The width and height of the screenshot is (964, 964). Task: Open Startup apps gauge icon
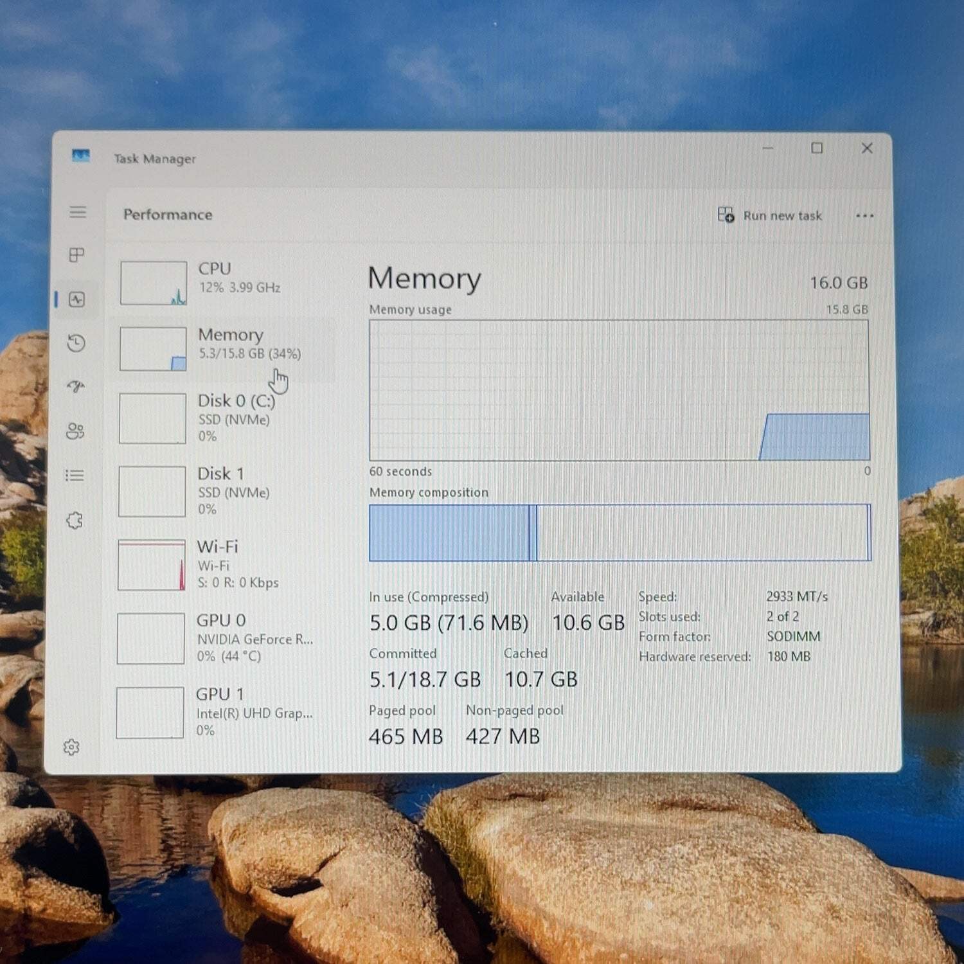tap(76, 386)
